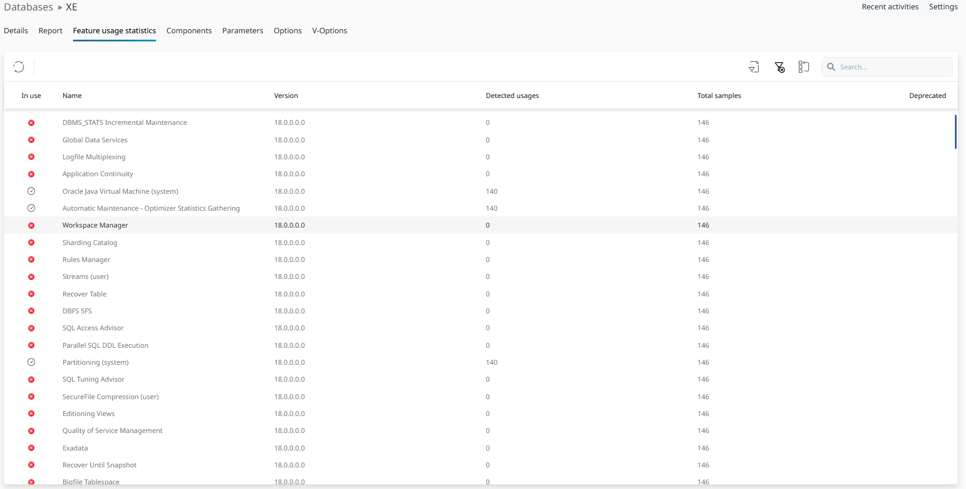Navigate to Databases breadcrumb
The height and width of the screenshot is (489, 966).
pyautogui.click(x=29, y=8)
